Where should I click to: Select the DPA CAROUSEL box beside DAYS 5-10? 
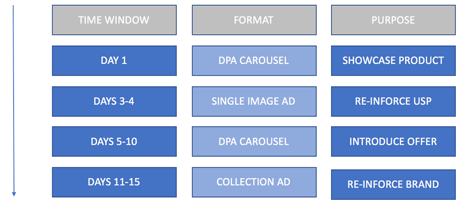254,141
